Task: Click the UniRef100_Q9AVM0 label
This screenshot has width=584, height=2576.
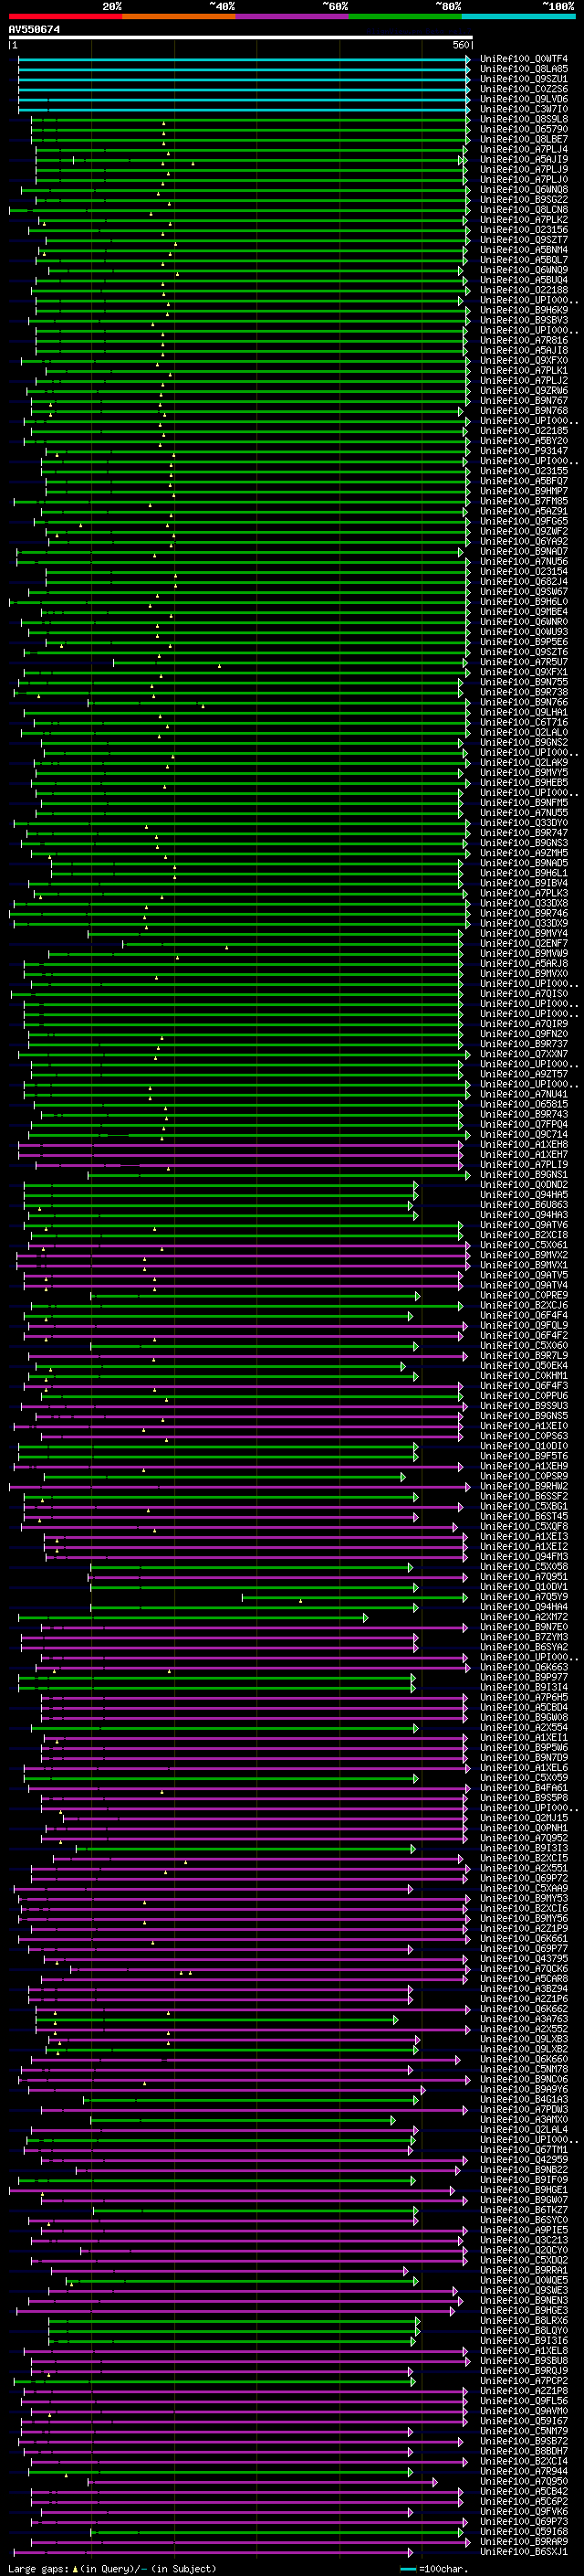Action: pyautogui.click(x=524, y=2411)
